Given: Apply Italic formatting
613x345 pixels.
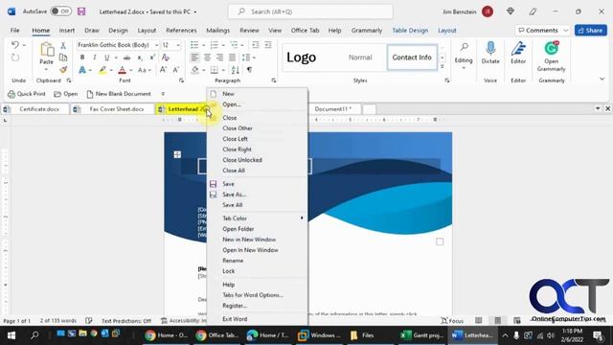Looking at the screenshot, I should coord(94,57).
